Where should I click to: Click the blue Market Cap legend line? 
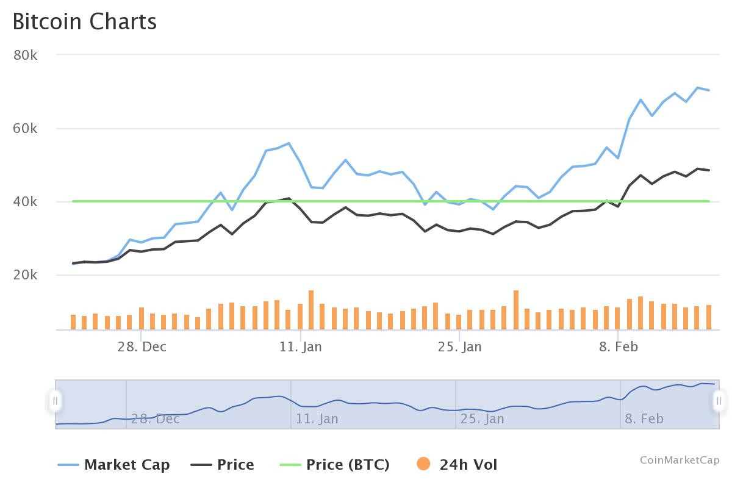point(68,465)
